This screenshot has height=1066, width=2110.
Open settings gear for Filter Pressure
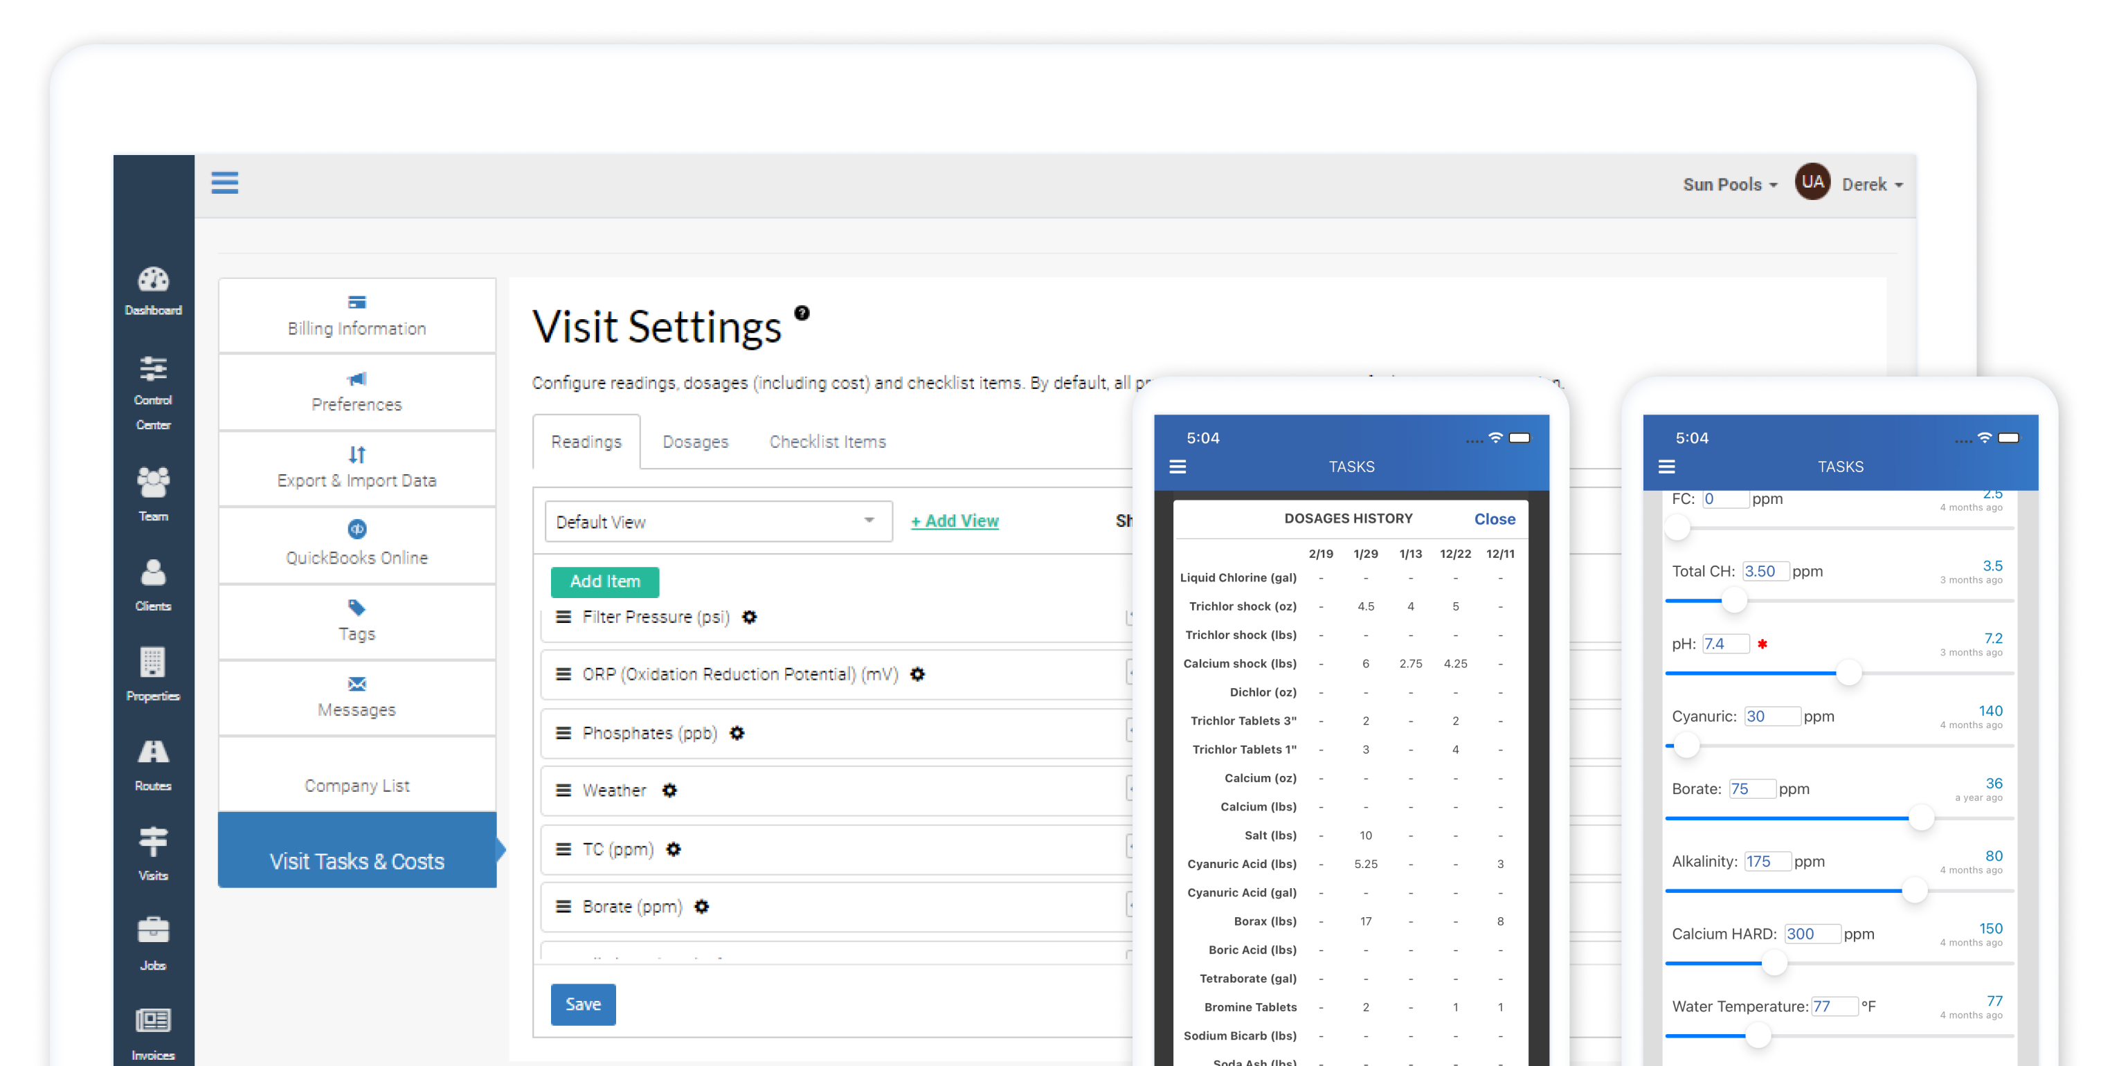coord(750,617)
